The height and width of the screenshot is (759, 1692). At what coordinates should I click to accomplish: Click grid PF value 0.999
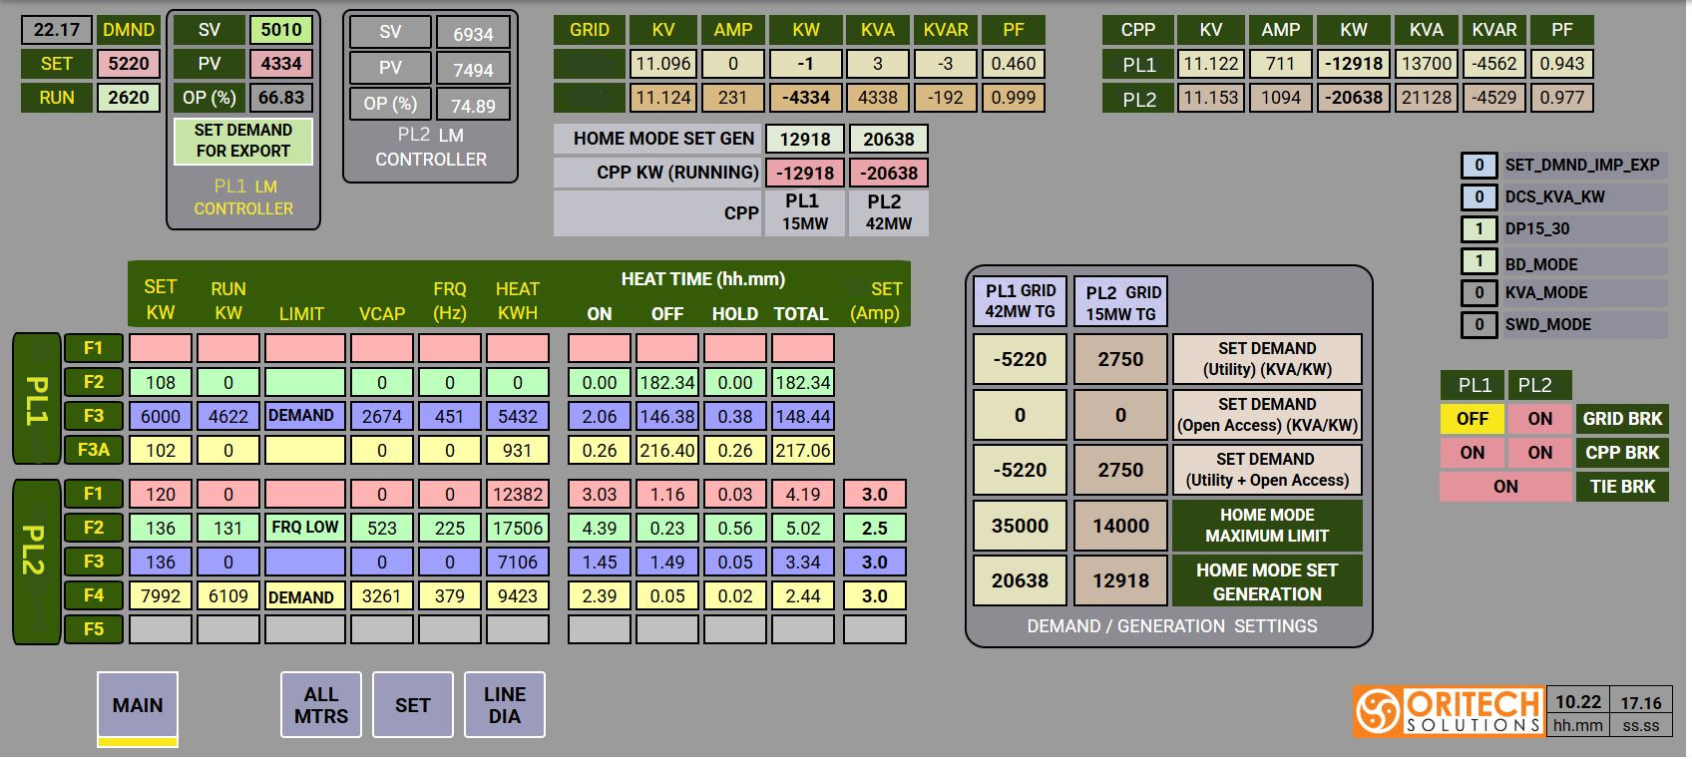pos(1013,98)
